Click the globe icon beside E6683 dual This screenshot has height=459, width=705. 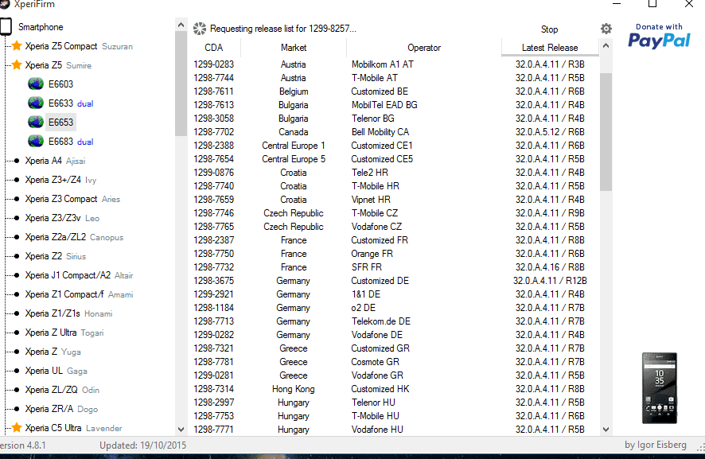point(36,141)
